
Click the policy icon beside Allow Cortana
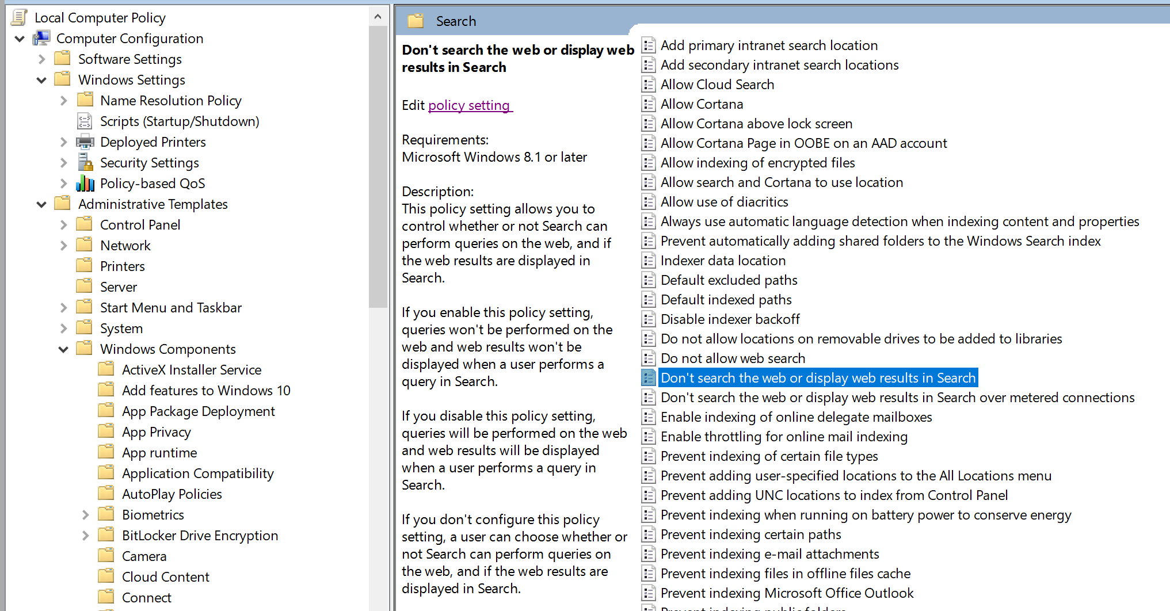(649, 104)
